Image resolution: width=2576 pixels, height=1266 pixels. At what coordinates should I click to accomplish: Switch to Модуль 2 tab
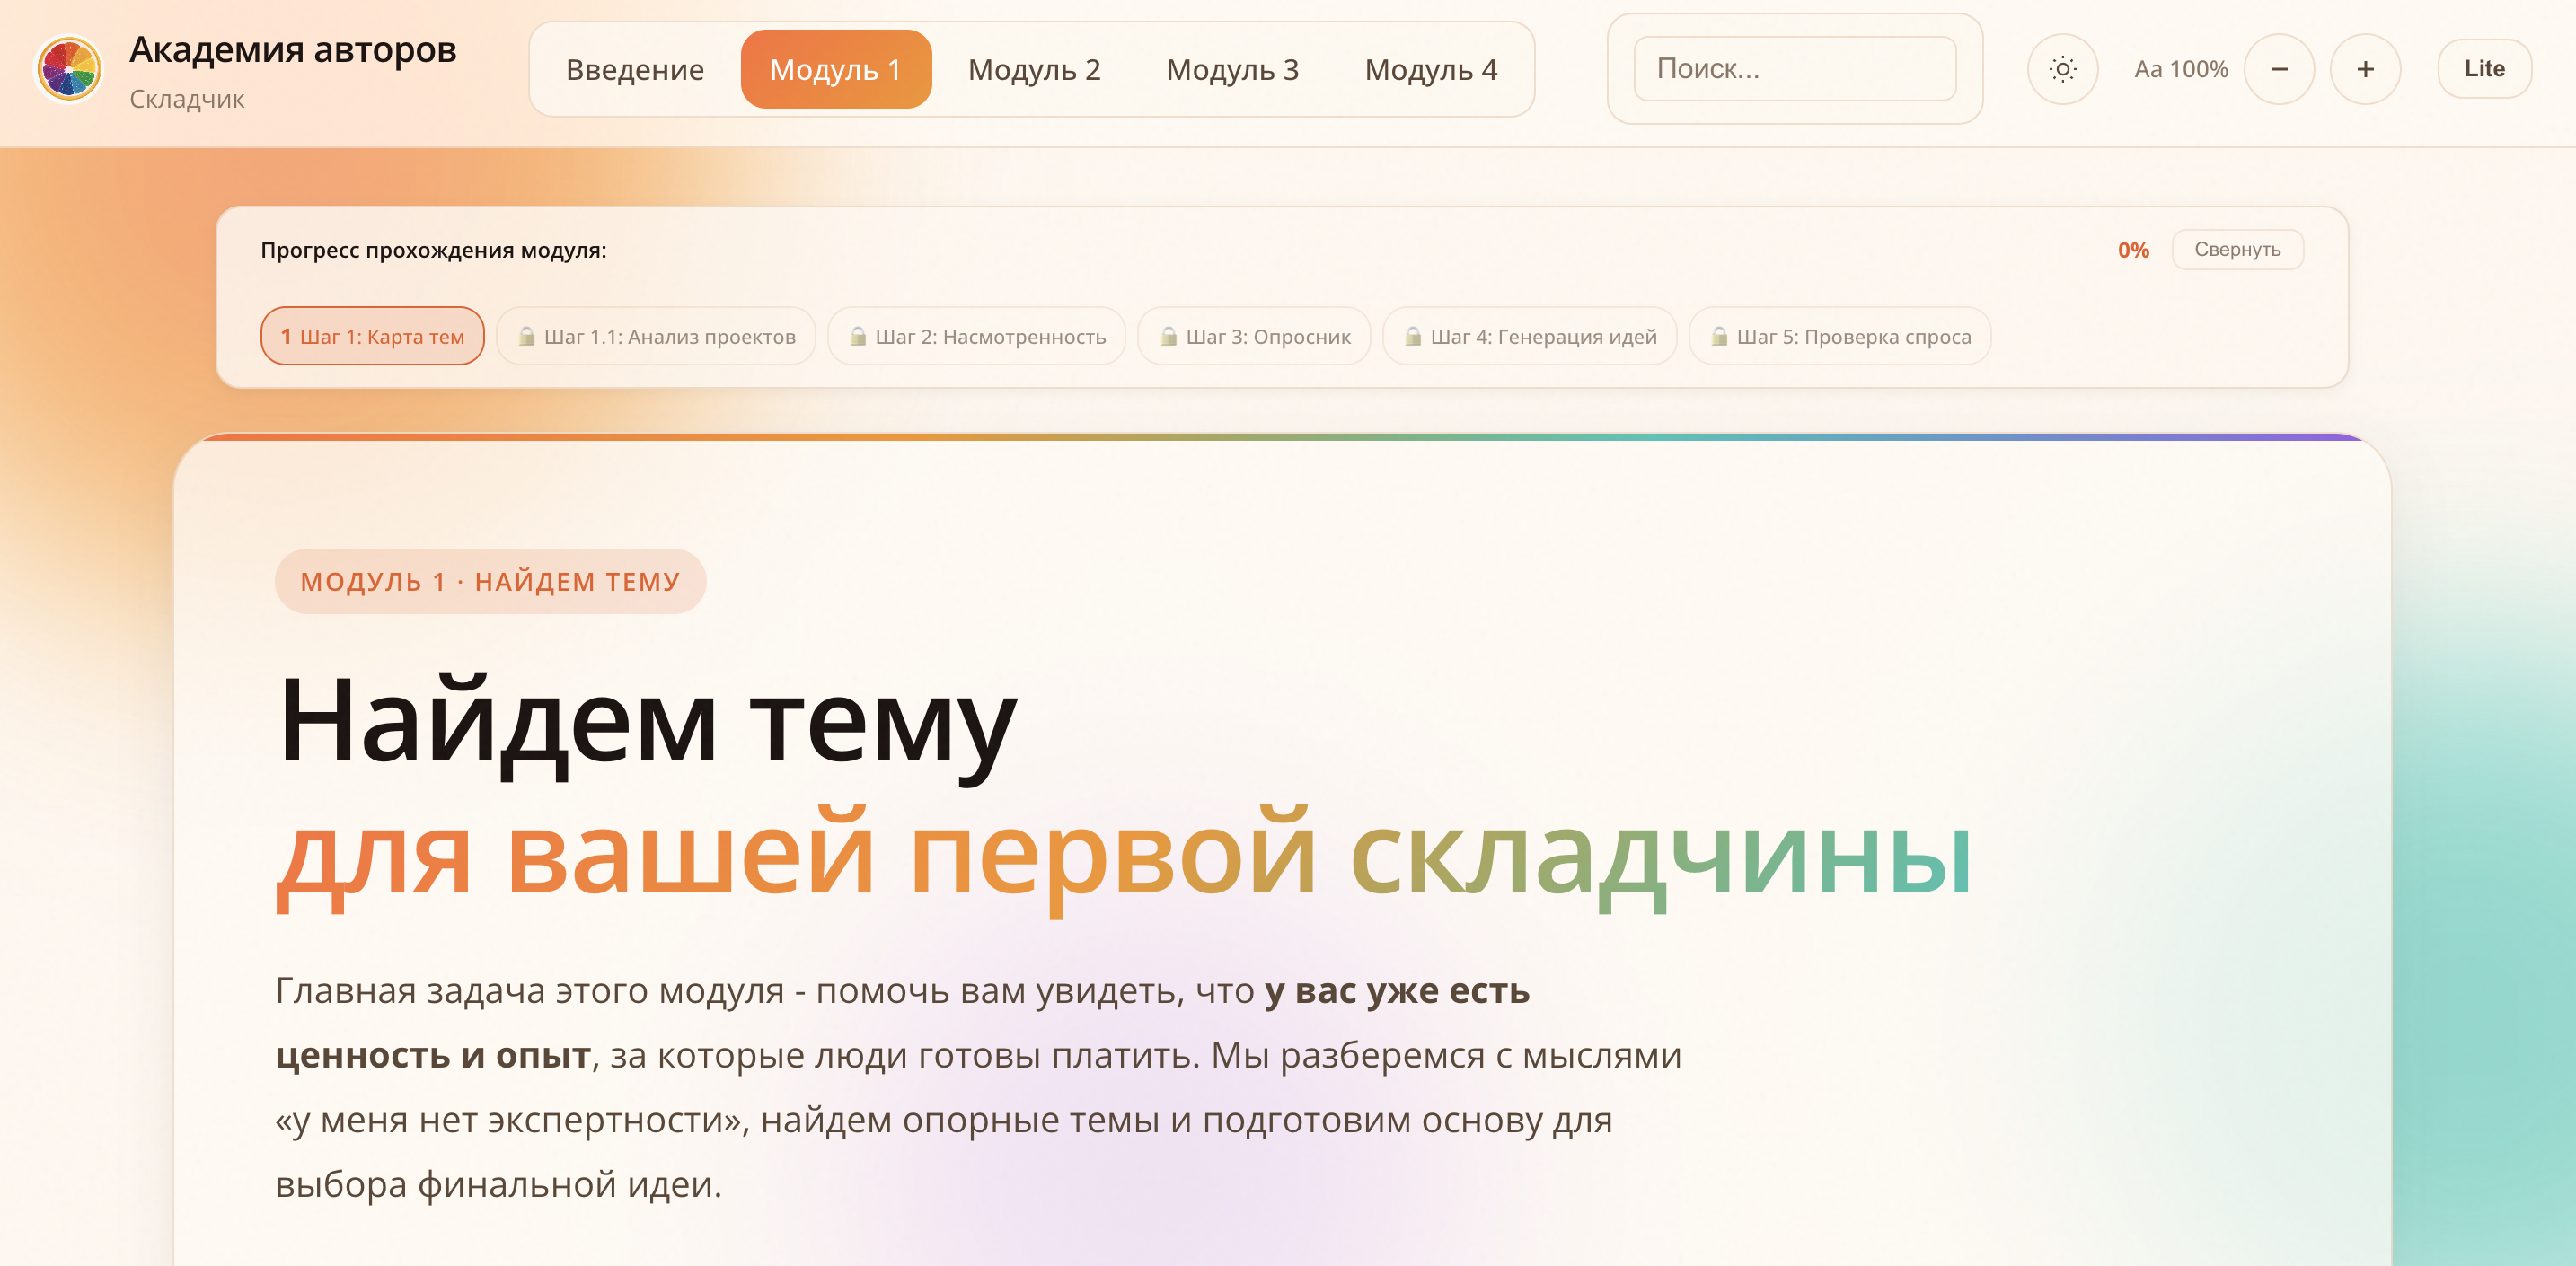point(1034,70)
